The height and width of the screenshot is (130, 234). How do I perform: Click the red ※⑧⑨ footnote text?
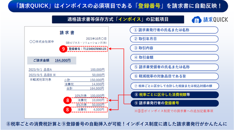(x=174, y=111)
